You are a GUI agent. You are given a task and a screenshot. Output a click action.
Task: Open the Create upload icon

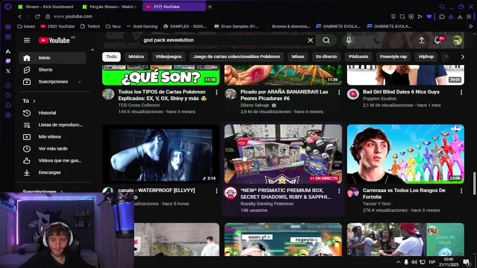[x=421, y=40]
